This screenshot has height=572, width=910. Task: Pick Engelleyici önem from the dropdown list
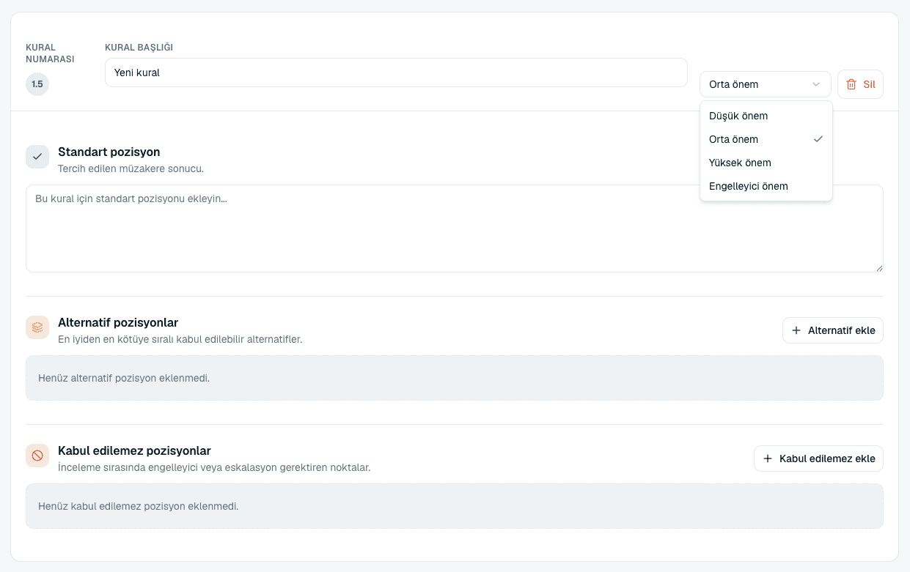pos(766,186)
